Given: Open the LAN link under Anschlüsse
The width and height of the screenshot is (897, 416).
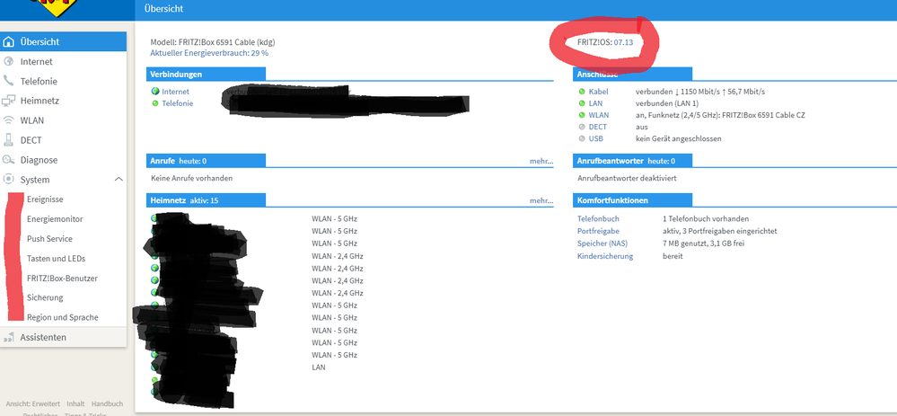Looking at the screenshot, I should (595, 103).
